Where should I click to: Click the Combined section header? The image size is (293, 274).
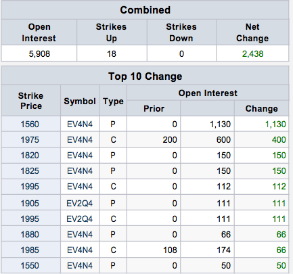pos(145,10)
